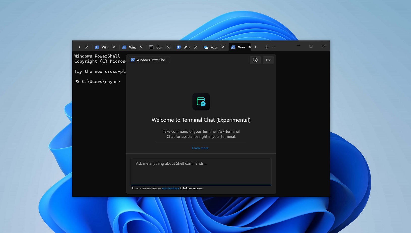Open the Learn more link
Screen dimensions: 411x233
coord(200,148)
